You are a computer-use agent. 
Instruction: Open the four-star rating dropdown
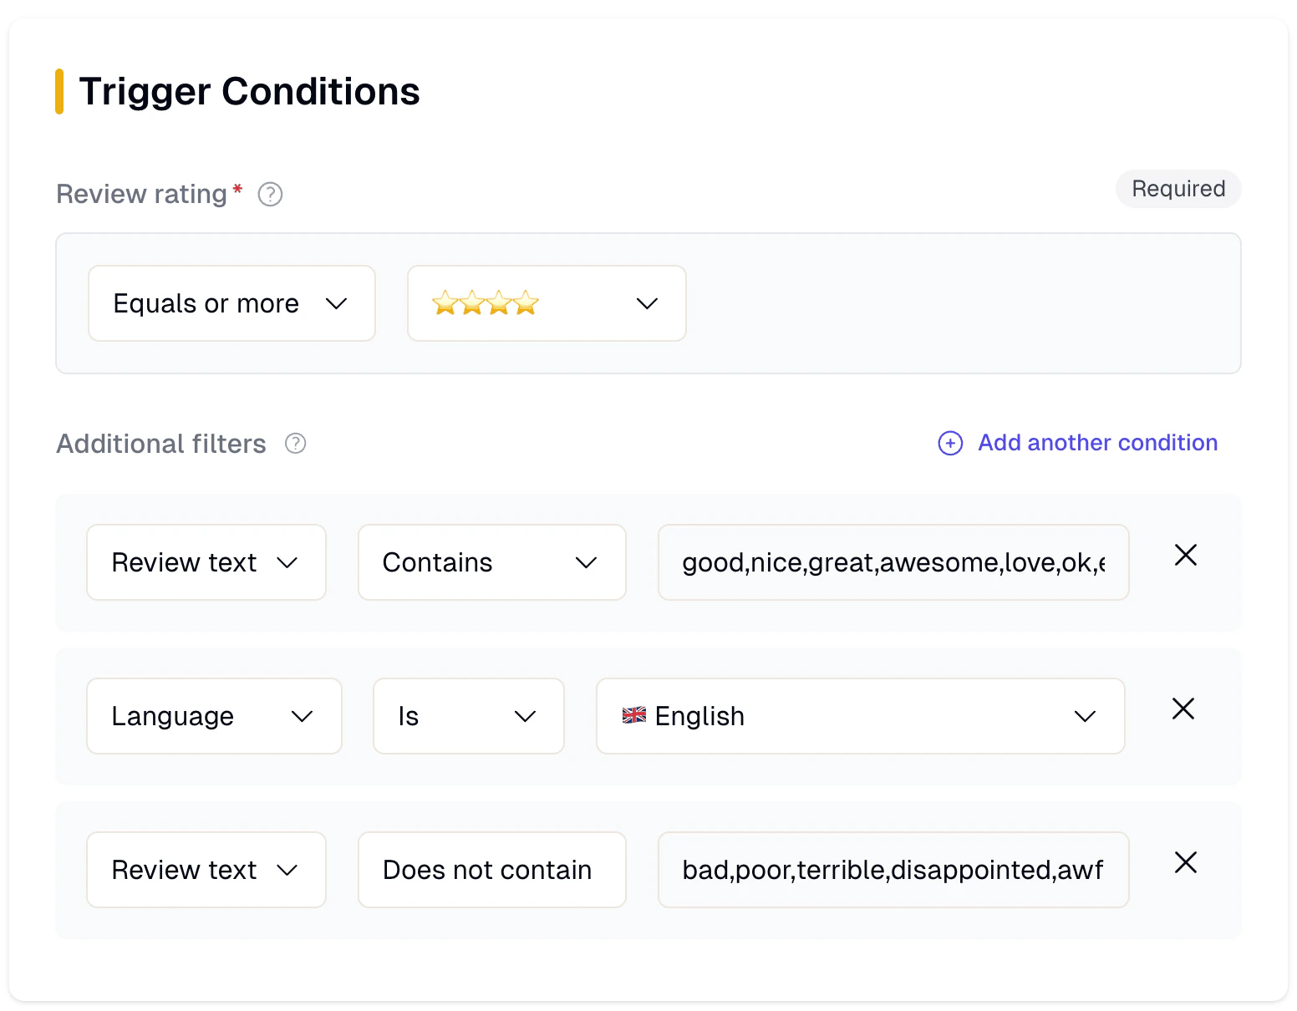pos(547,303)
